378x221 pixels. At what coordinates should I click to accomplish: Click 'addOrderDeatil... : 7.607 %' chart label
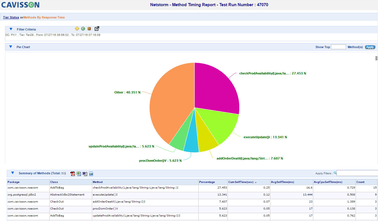pos(250,158)
